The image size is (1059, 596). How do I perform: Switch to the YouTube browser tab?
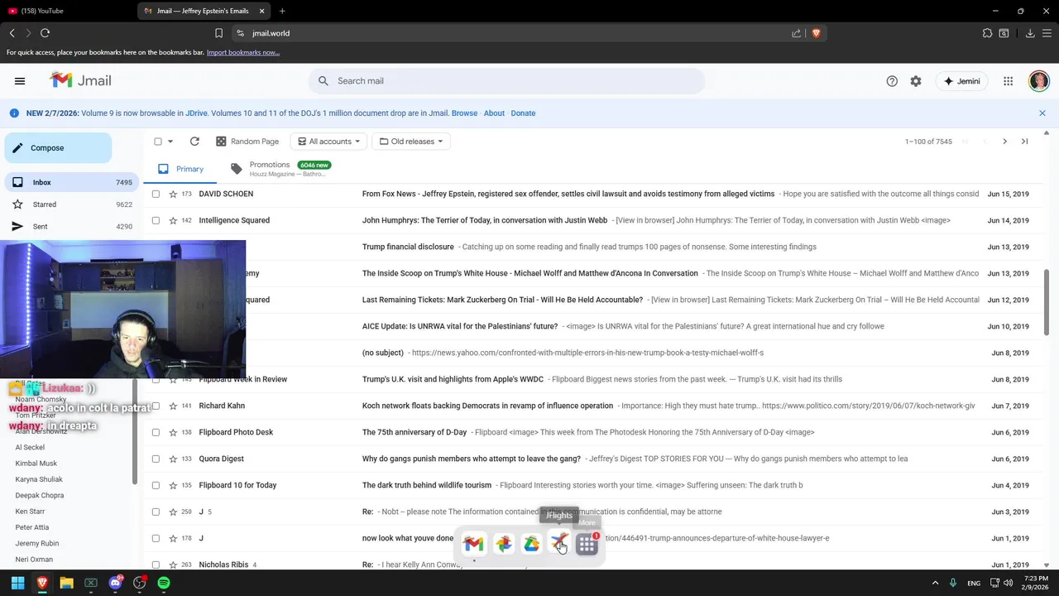pyautogui.click(x=66, y=11)
